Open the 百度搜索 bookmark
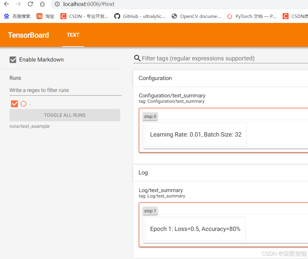Screen dimensions: 308x259 17,16
